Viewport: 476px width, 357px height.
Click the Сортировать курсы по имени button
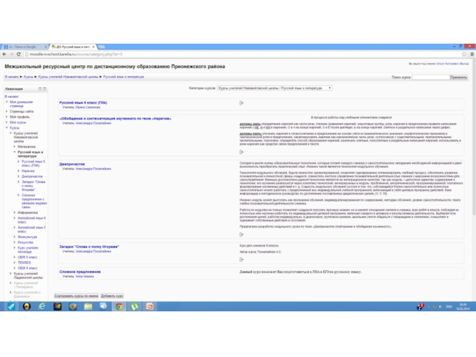76,296
